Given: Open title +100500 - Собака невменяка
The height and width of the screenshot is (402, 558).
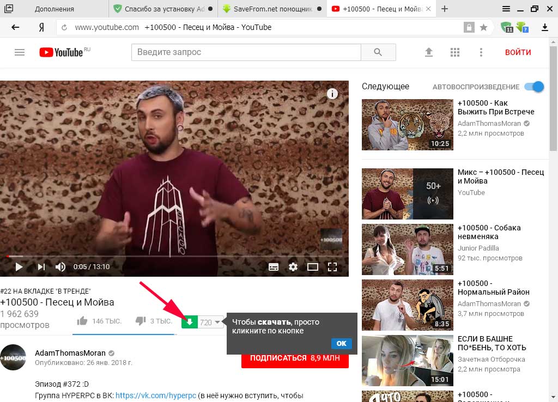Looking at the screenshot, I should click(489, 232).
